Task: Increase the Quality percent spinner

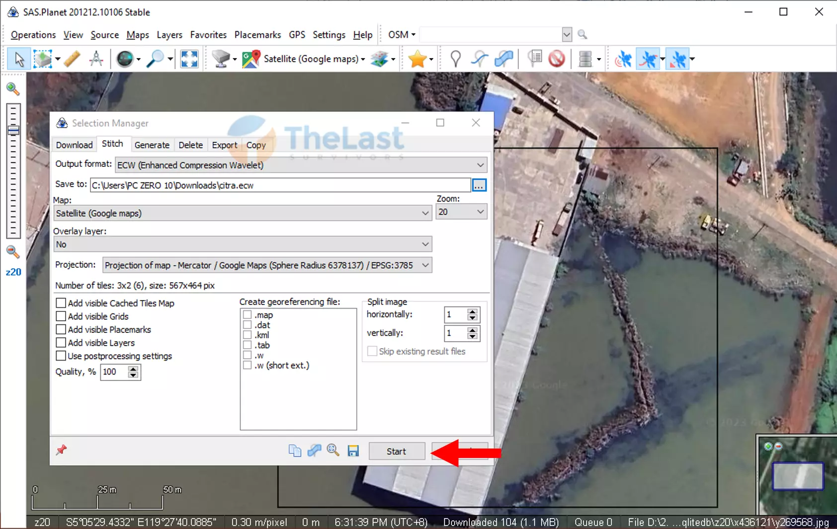Action: click(x=133, y=369)
